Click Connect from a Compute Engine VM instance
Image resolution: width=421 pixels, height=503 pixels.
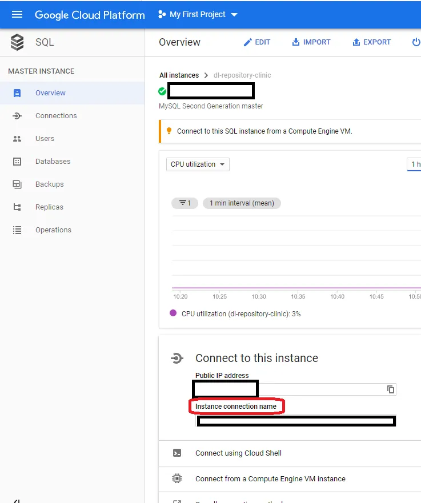pyautogui.click(x=271, y=478)
